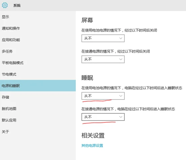Expand screen-off dropdown when plugged in
The height and width of the screenshot is (160, 186).
pos(103,59)
